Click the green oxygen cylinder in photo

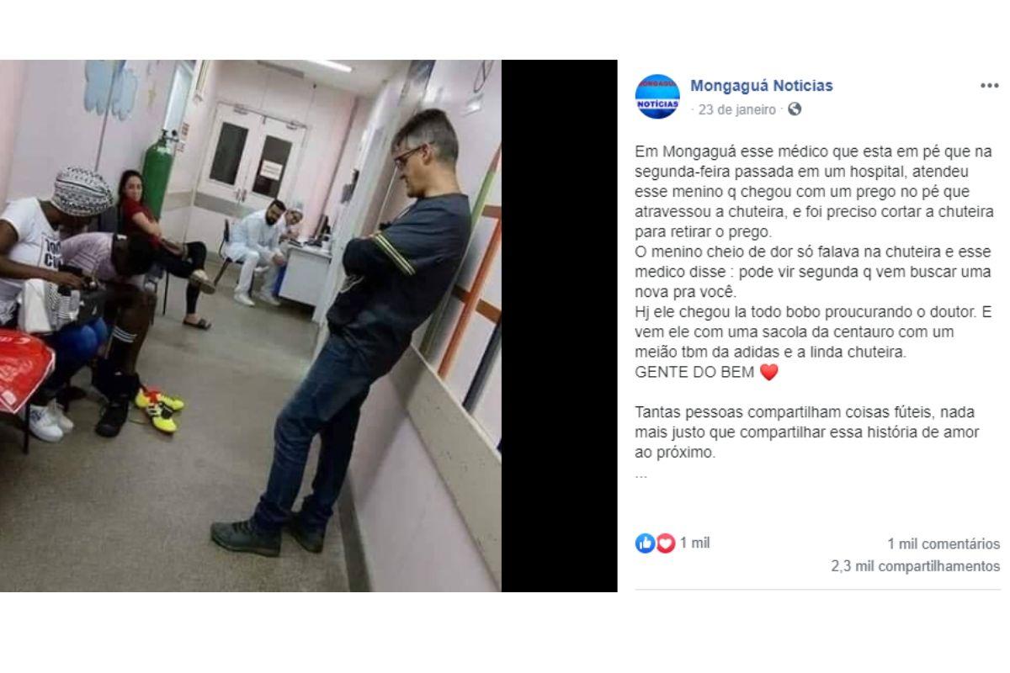pyautogui.click(x=157, y=180)
